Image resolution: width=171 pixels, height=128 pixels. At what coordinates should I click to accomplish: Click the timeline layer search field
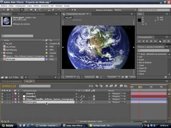point(35,86)
